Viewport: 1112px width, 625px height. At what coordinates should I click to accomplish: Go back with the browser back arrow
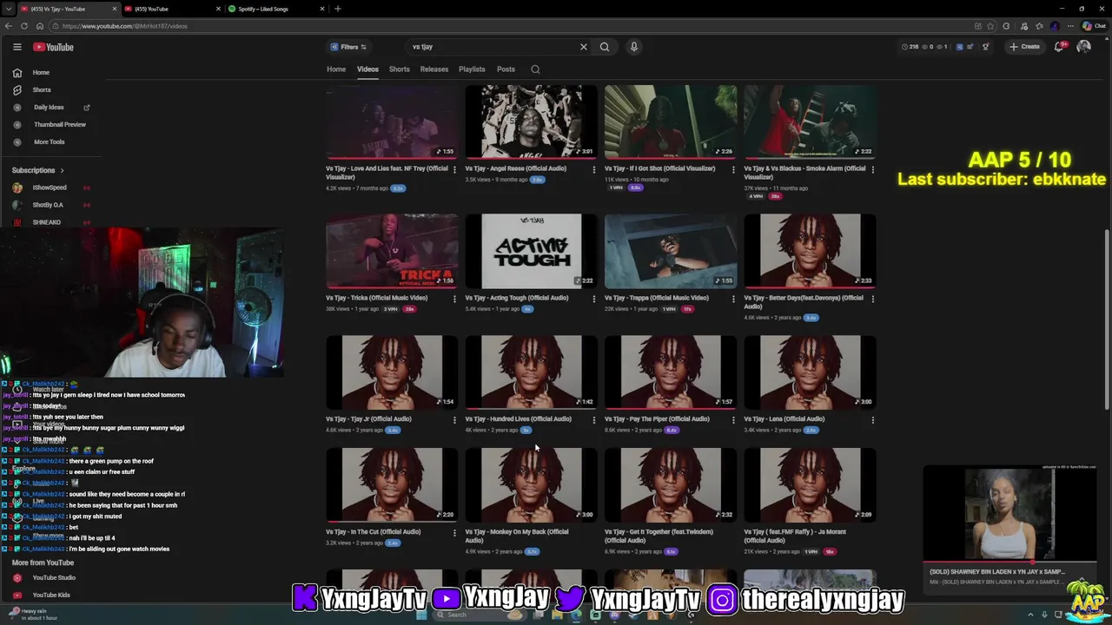pos(10,26)
